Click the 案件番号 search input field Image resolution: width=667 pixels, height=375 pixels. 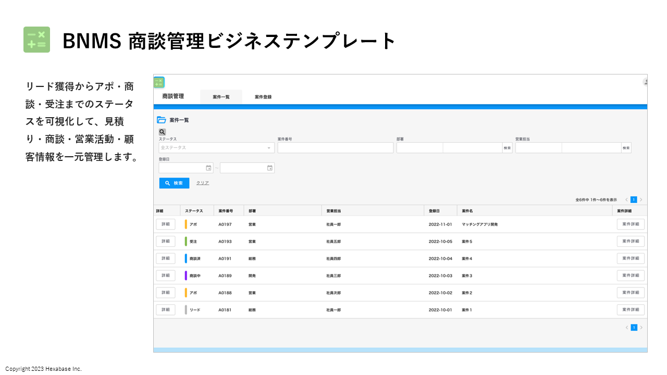(x=336, y=148)
